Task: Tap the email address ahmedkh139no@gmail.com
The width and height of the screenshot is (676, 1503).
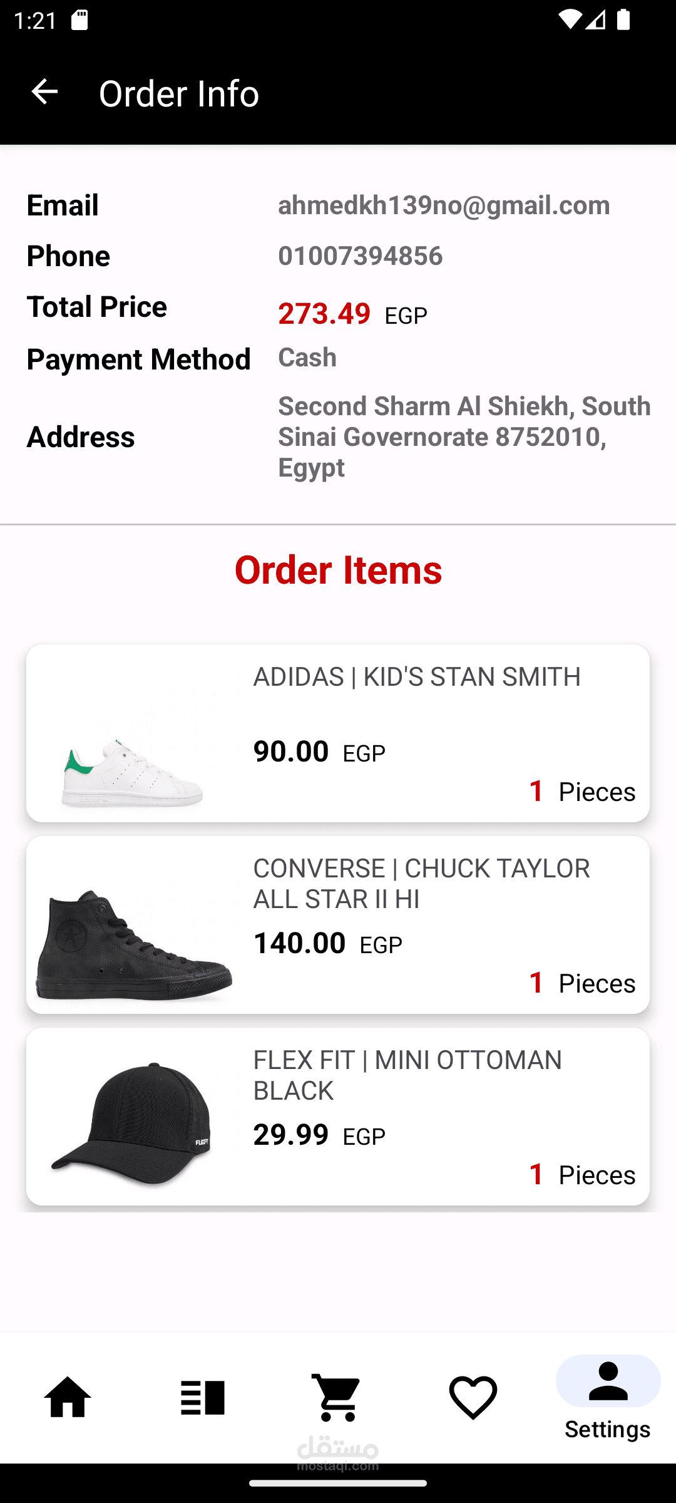Action: click(x=444, y=205)
